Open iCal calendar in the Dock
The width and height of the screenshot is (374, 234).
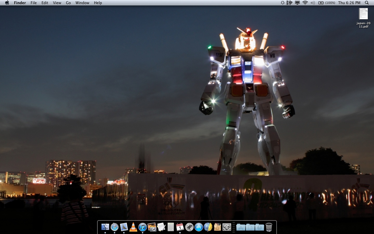(180, 227)
